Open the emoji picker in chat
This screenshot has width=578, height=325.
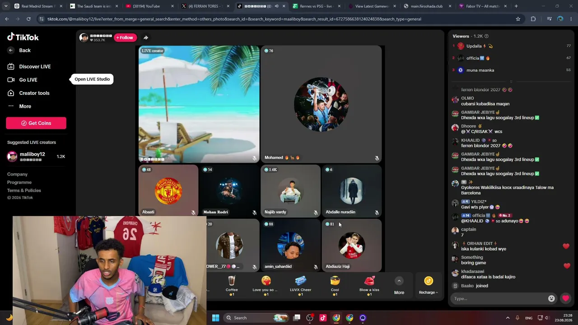click(551, 298)
